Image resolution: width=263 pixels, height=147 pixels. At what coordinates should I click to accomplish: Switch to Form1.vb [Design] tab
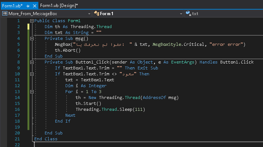point(59,6)
